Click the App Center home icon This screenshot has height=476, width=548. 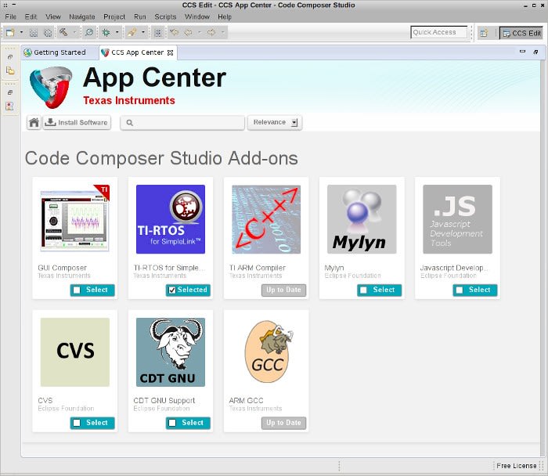[x=34, y=123]
